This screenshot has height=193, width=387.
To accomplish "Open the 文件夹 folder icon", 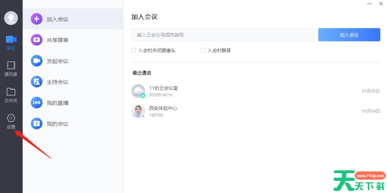I will pos(11,92).
